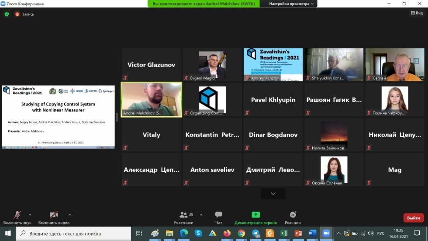Click the green Демонстрация экрана share icon
Screen dimensions: 428x241
[x=255, y=215]
